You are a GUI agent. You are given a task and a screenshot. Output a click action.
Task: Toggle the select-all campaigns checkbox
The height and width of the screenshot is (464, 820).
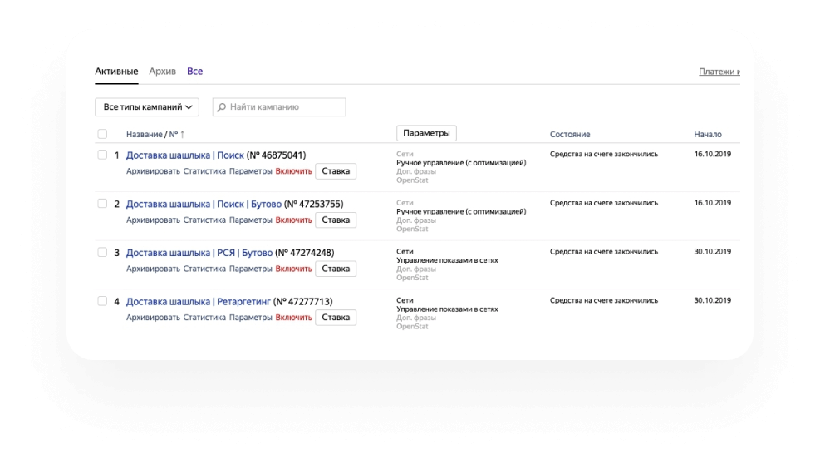[102, 134]
